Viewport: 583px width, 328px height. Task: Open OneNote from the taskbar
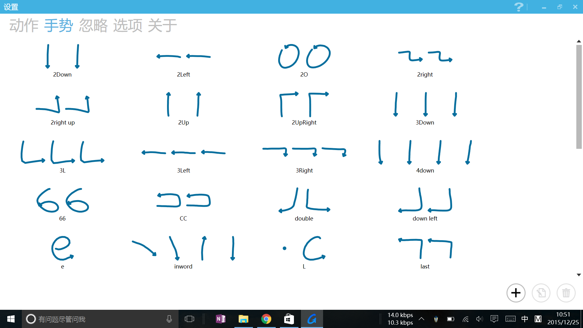click(x=221, y=319)
